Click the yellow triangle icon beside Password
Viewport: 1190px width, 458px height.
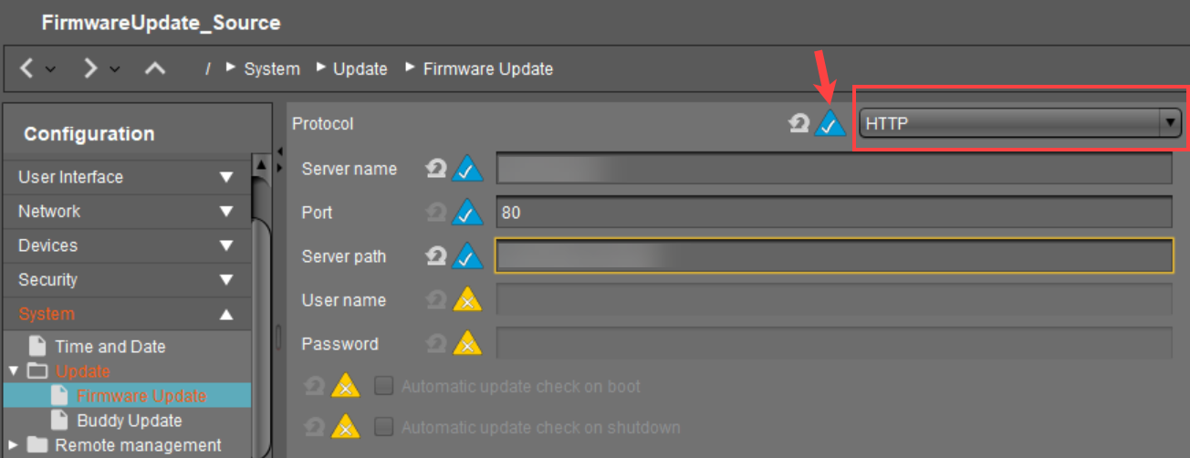pos(467,345)
